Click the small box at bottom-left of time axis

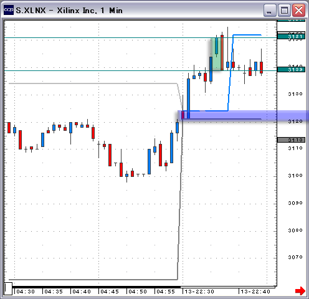click(8, 288)
